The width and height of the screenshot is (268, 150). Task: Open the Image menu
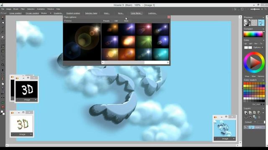[x=8, y=9]
